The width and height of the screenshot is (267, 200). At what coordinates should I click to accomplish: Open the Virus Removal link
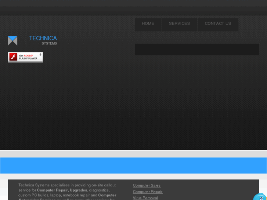pos(145,198)
